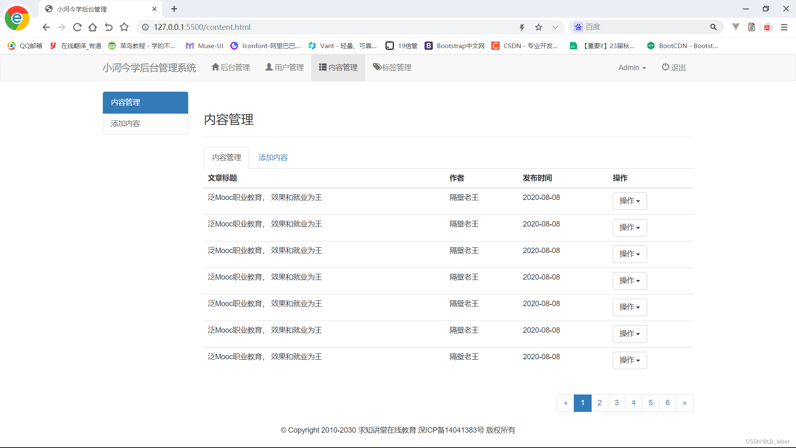Click the site info icon before URL
The width and height of the screenshot is (796, 448).
click(x=145, y=27)
